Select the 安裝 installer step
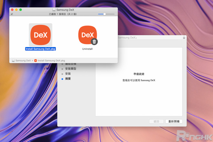This screenshot has width=213, height=142. (68, 74)
